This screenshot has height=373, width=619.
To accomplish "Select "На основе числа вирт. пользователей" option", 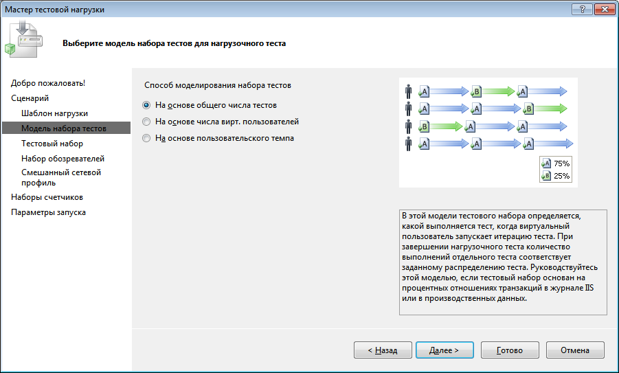I will [146, 122].
